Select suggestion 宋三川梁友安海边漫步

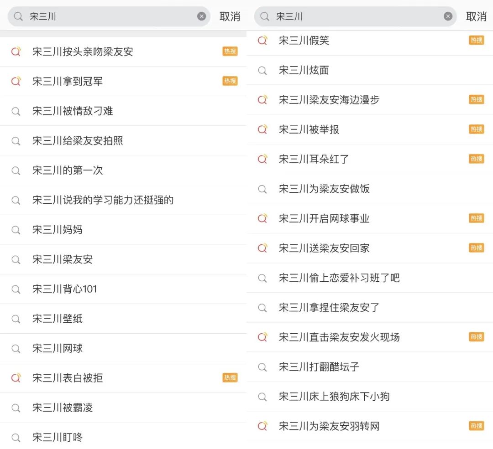[x=329, y=100]
